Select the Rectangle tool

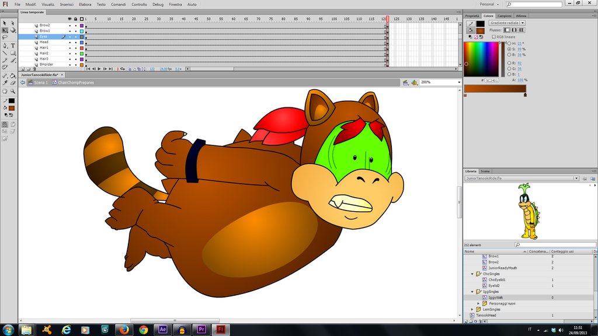[13, 53]
